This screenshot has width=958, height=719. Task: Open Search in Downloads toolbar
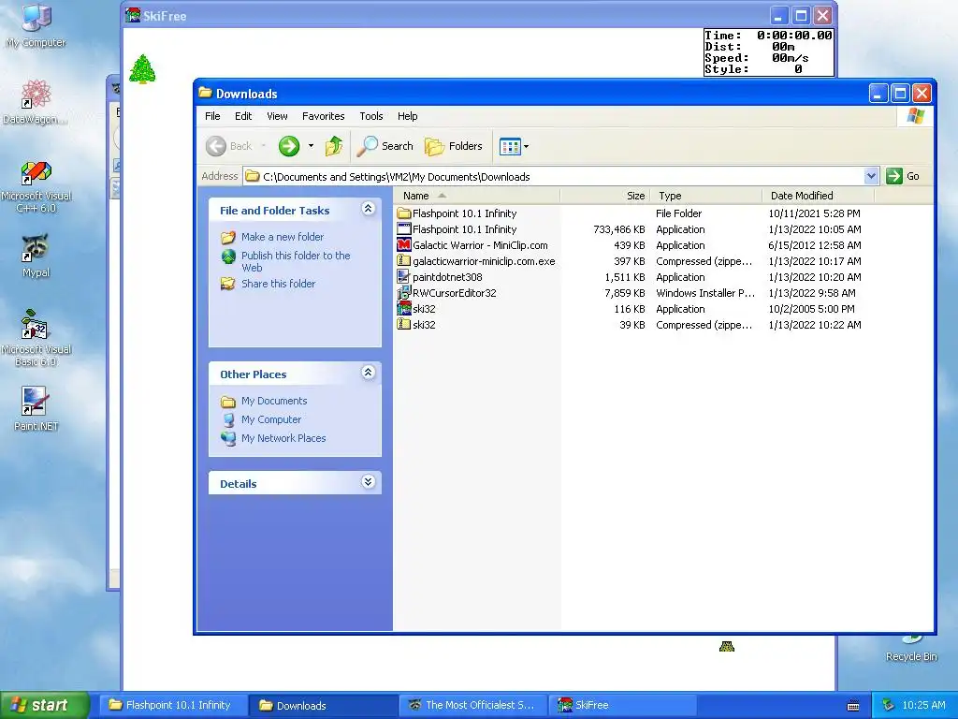385,146
